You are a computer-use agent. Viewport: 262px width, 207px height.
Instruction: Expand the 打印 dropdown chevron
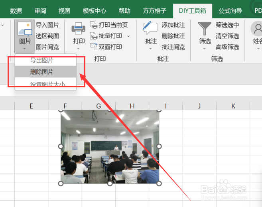pyautogui.click(x=79, y=48)
